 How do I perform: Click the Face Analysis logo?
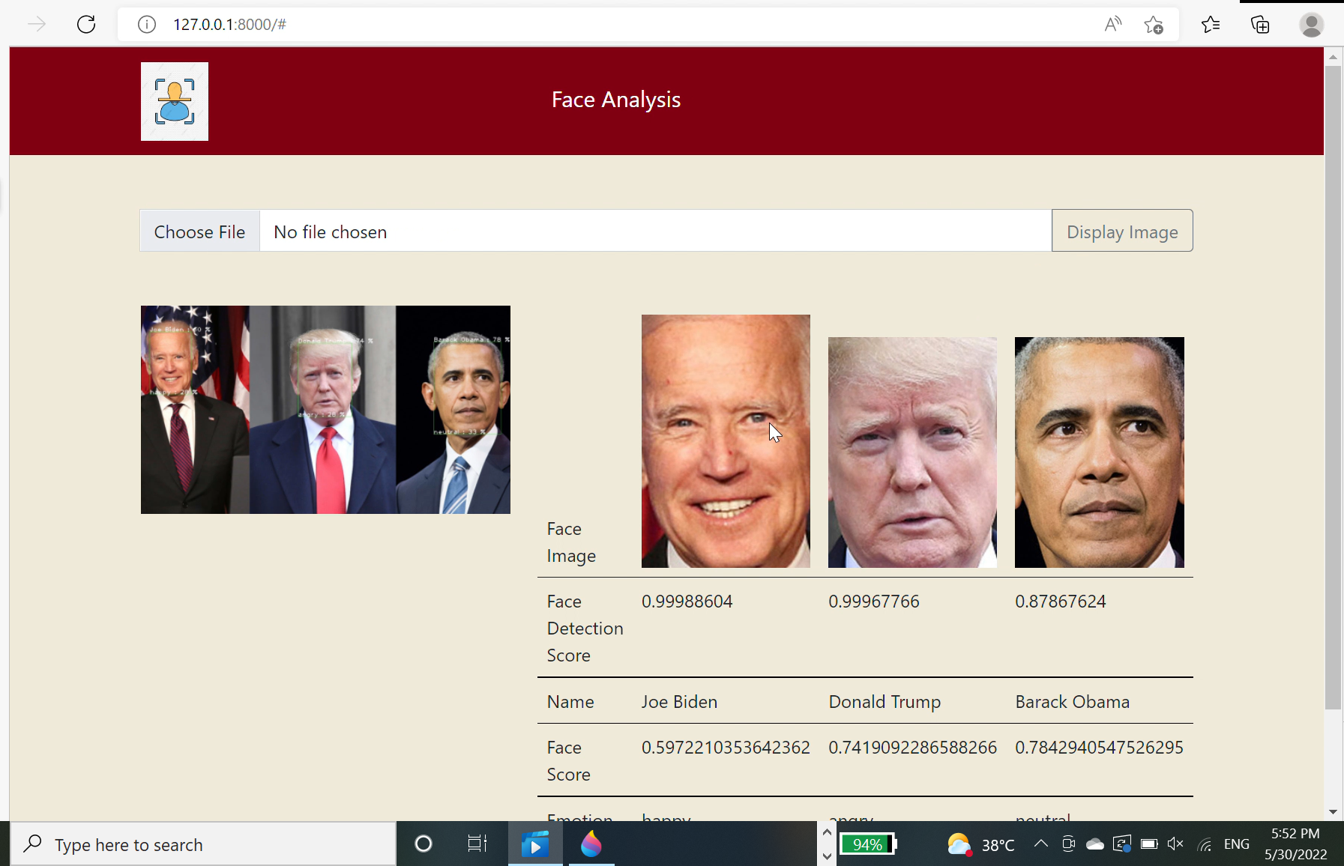point(174,101)
